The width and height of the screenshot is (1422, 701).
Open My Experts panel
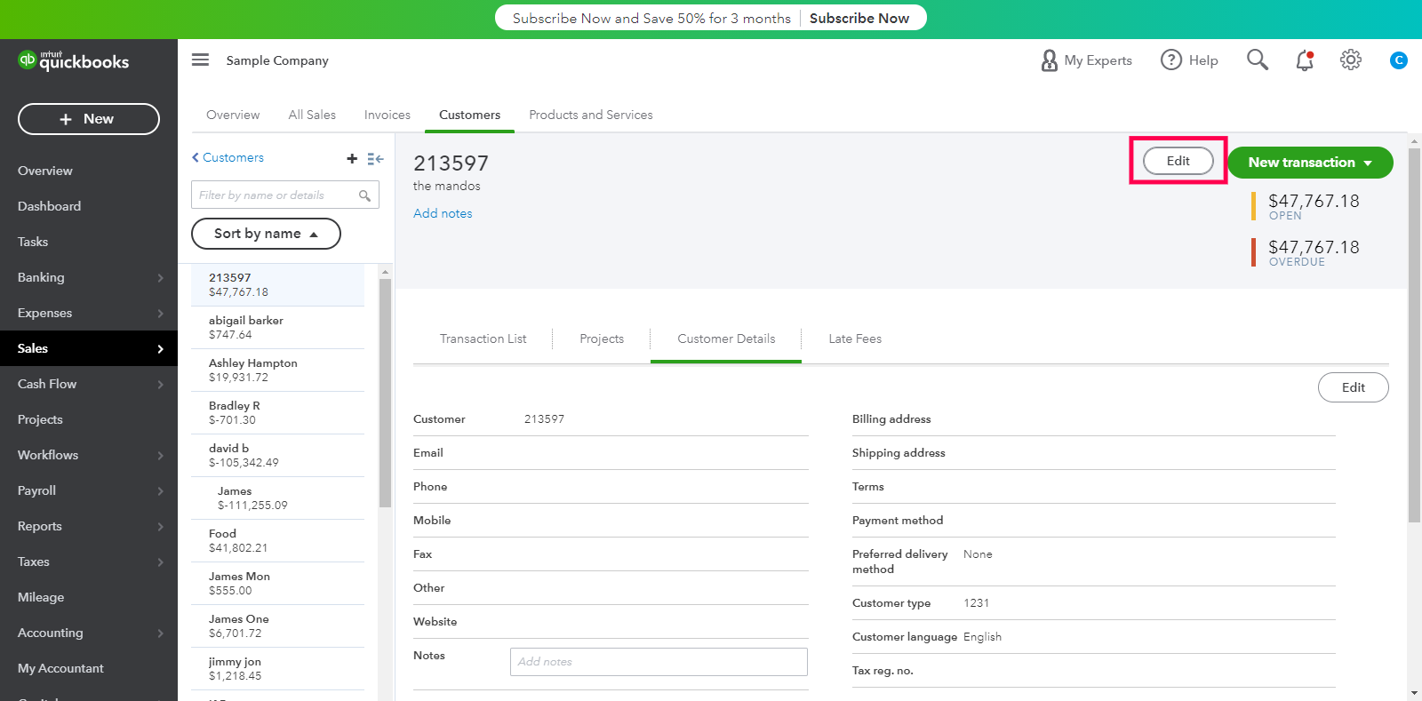(1086, 60)
